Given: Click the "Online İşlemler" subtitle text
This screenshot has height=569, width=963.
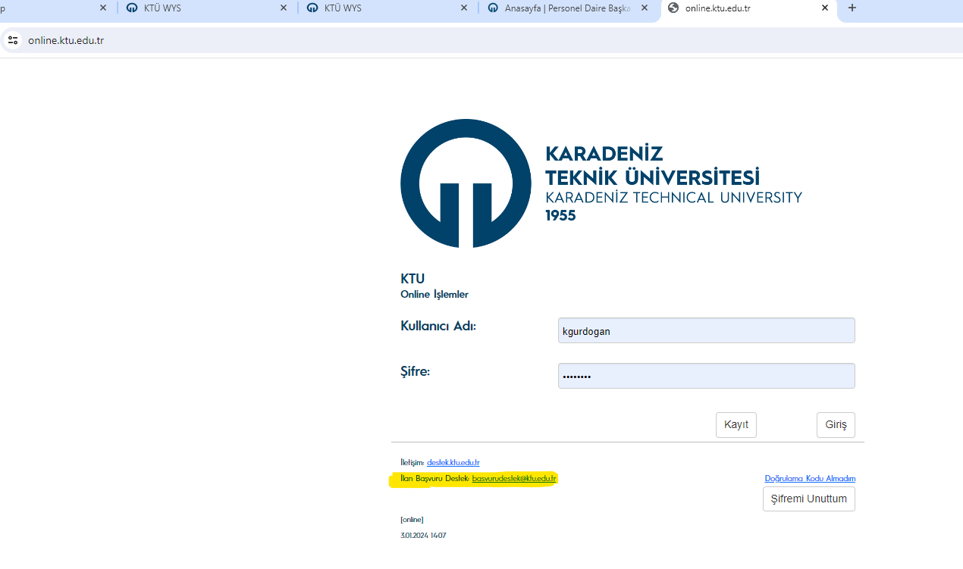Looking at the screenshot, I should point(434,294).
